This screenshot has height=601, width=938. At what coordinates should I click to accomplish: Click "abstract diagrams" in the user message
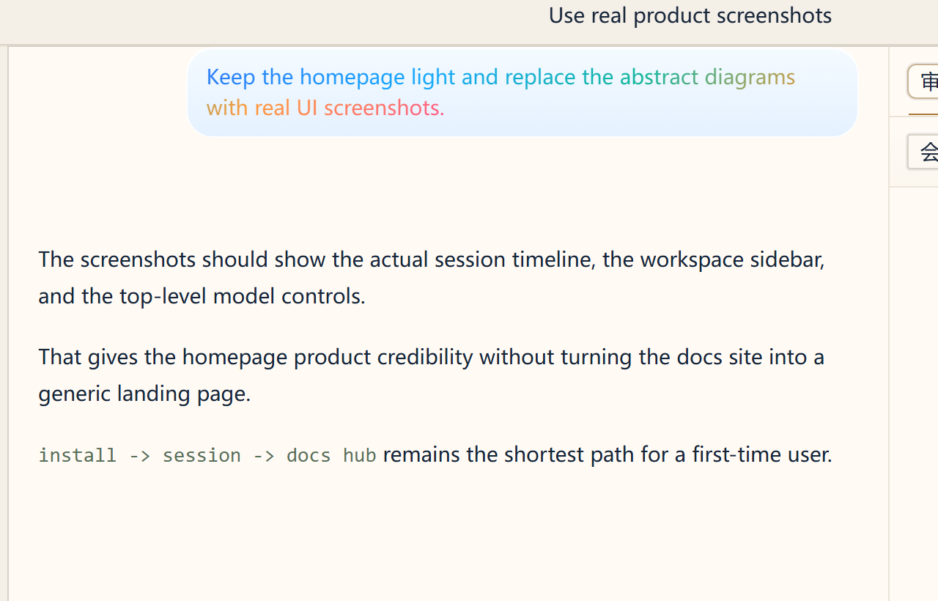(x=707, y=77)
